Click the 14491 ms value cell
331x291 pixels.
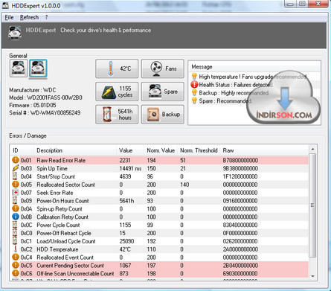point(130,168)
